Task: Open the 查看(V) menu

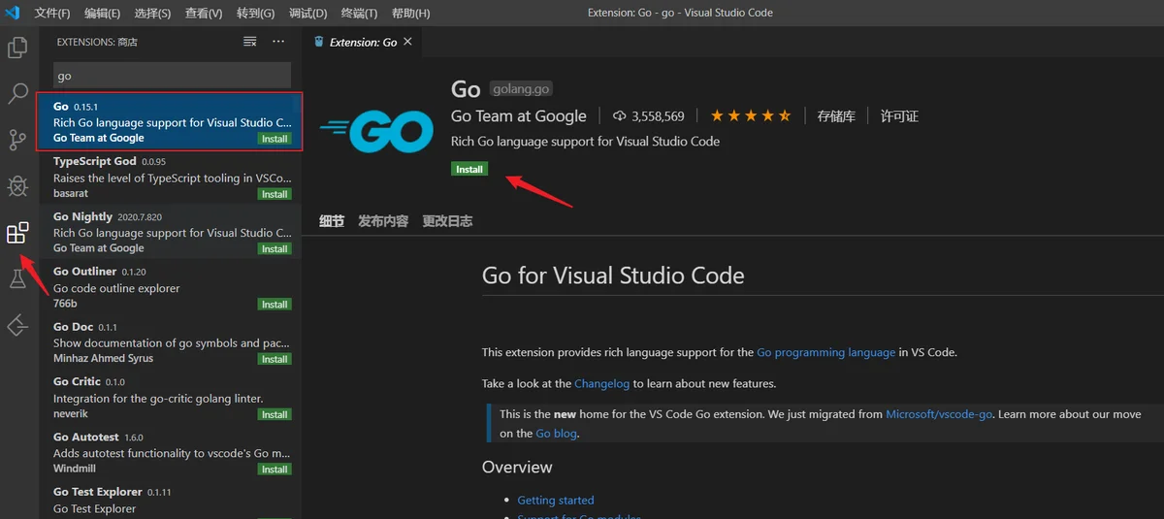Action: click(204, 14)
